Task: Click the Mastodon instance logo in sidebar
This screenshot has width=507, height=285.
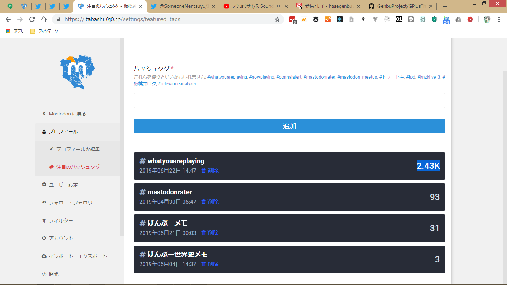Action: (78, 72)
